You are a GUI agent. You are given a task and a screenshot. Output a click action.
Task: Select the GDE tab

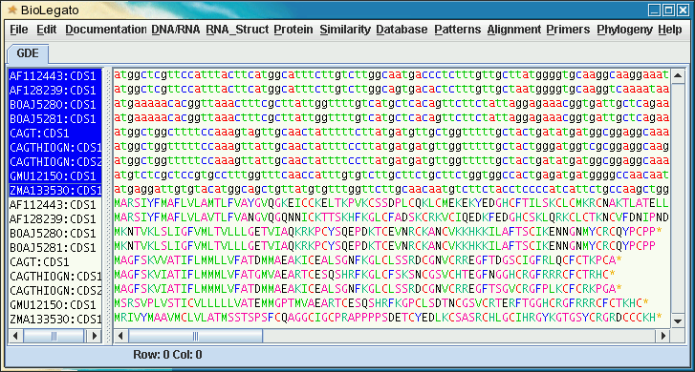tap(28, 53)
